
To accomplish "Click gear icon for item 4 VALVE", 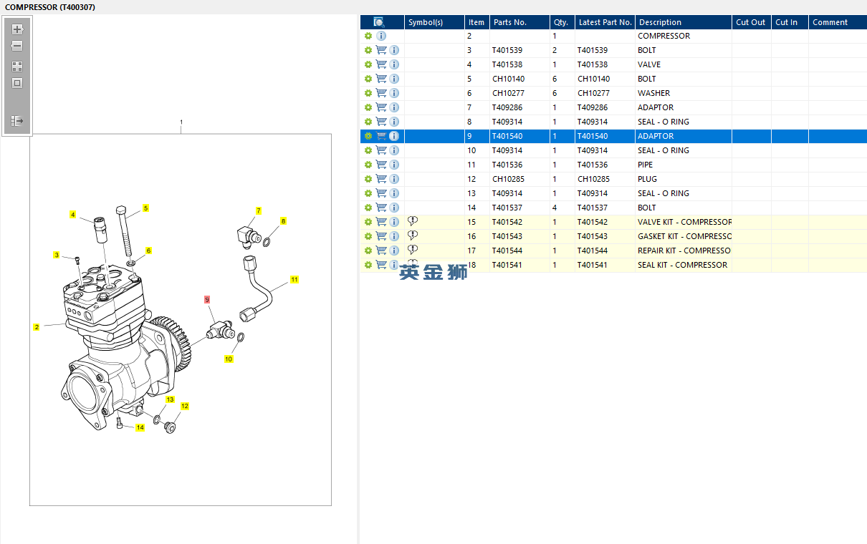I will [x=368, y=64].
